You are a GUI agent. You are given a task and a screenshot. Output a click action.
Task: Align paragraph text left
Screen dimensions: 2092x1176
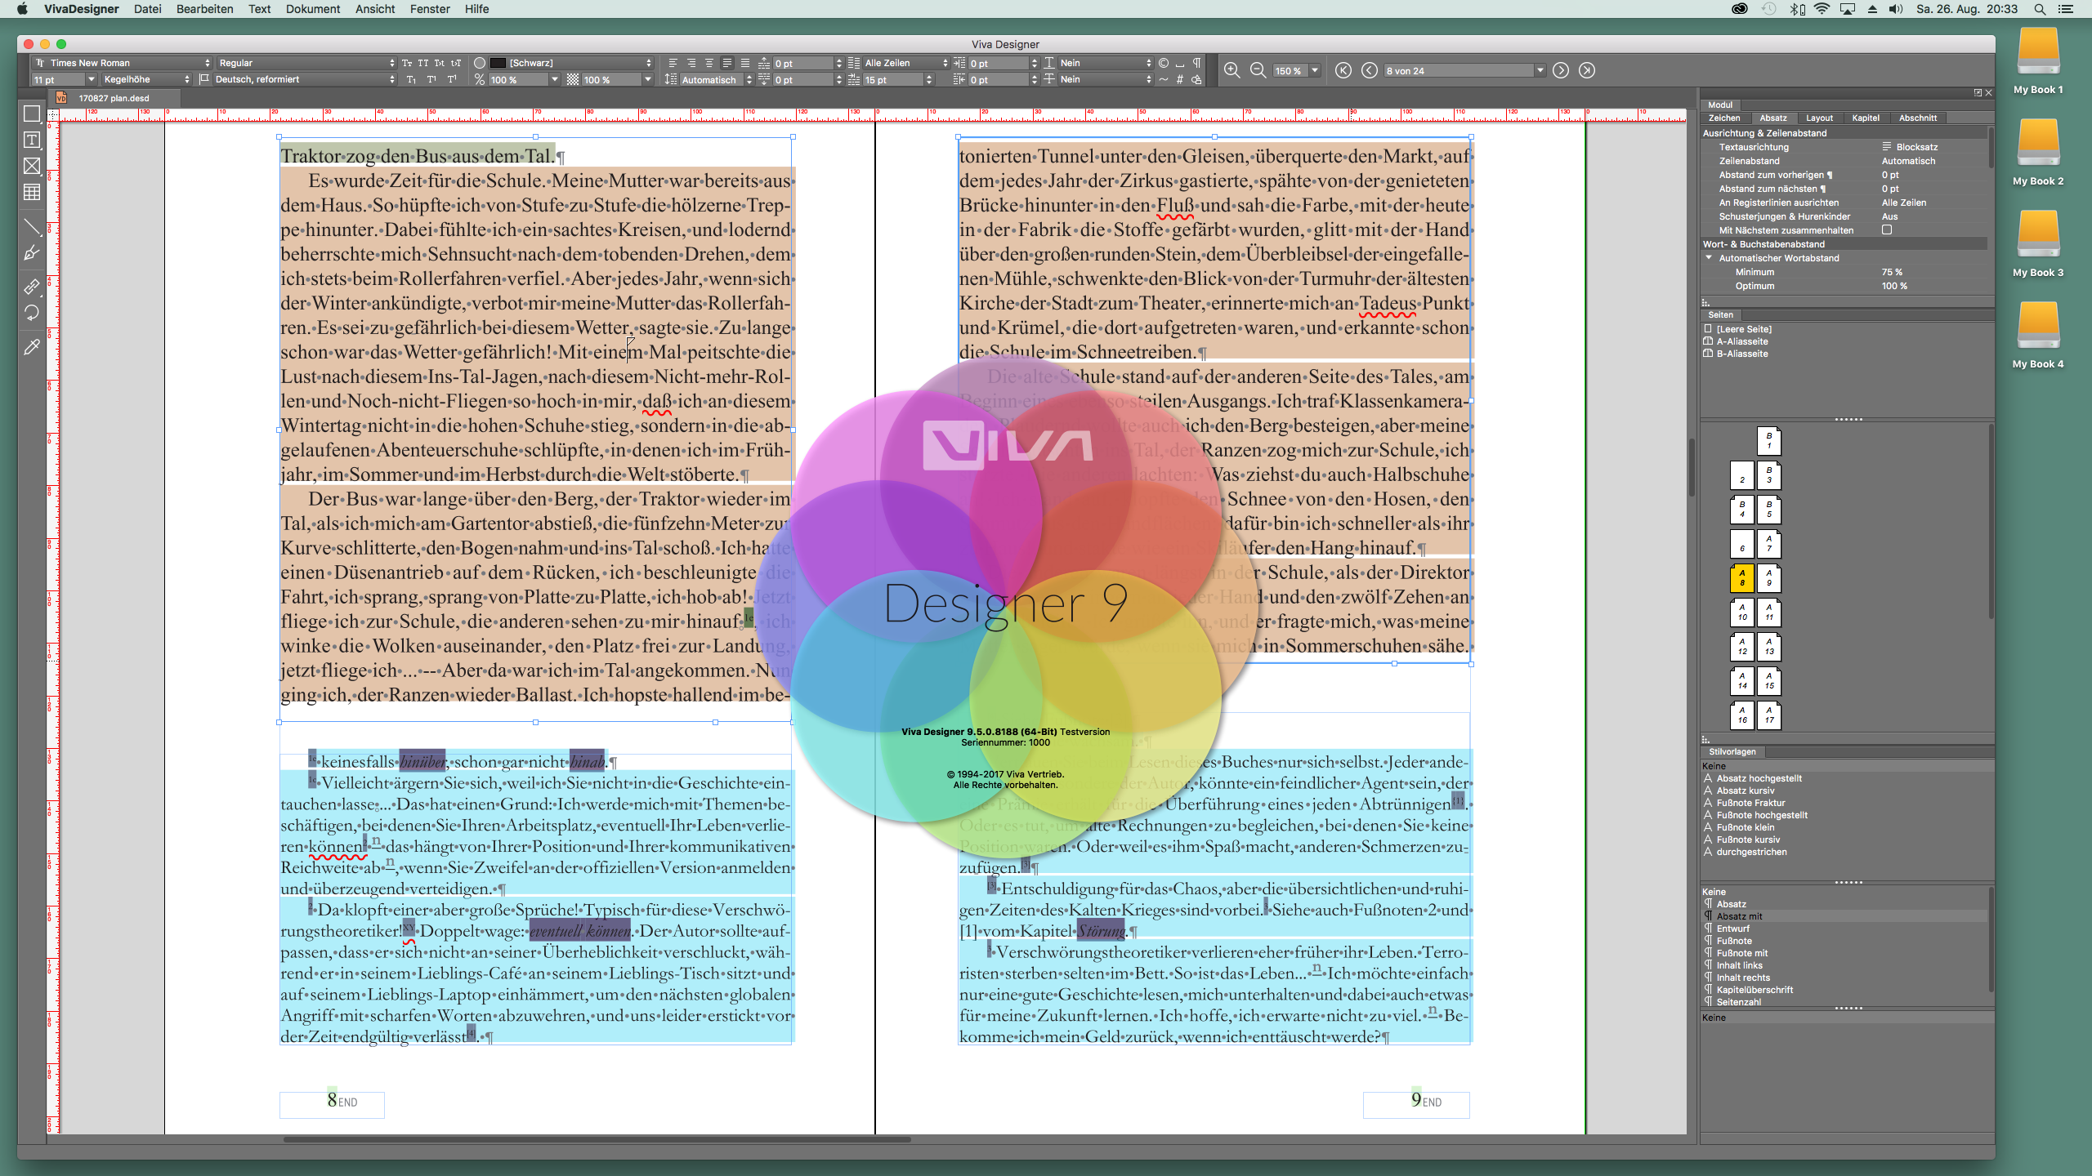click(673, 63)
